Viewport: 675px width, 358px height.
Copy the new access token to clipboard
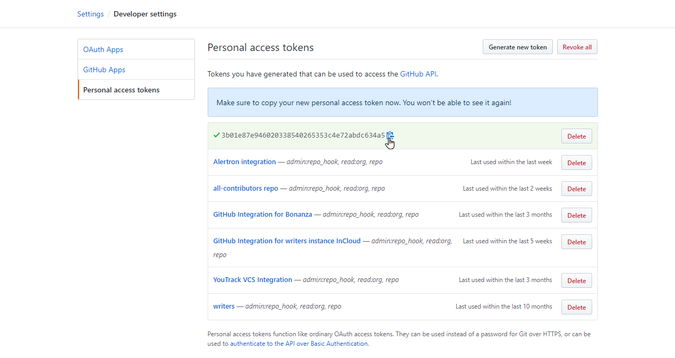[x=390, y=135]
